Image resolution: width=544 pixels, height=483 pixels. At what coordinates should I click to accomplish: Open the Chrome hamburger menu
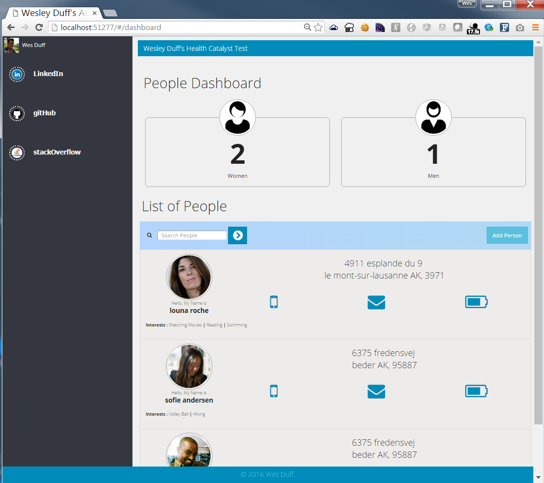(x=535, y=27)
